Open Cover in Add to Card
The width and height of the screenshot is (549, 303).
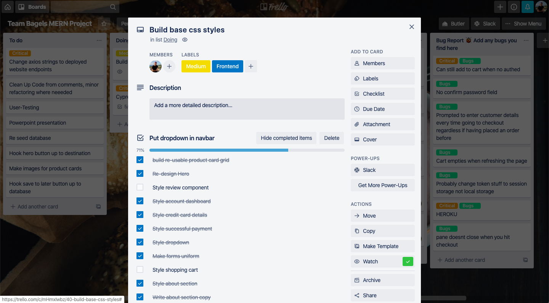(383, 139)
